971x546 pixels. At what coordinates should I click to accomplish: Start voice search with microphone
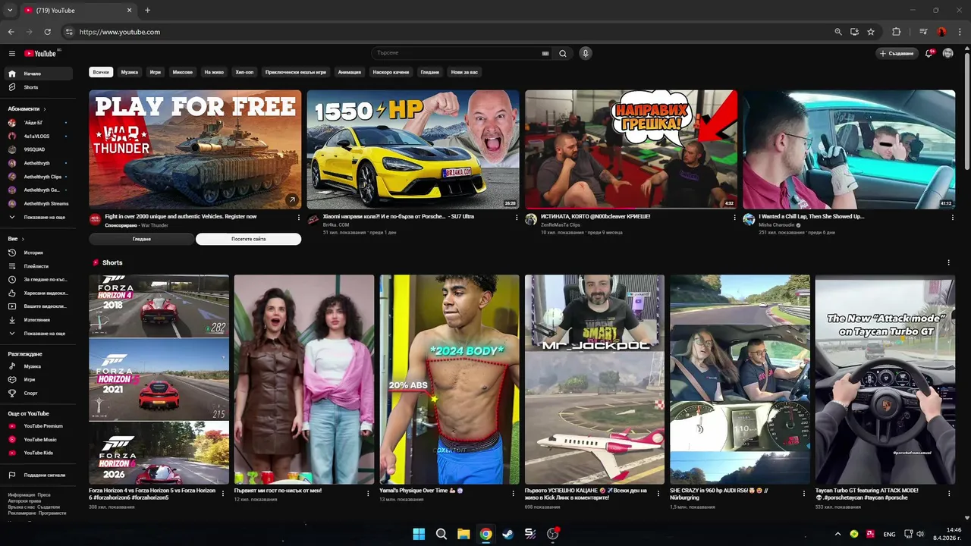(x=585, y=53)
